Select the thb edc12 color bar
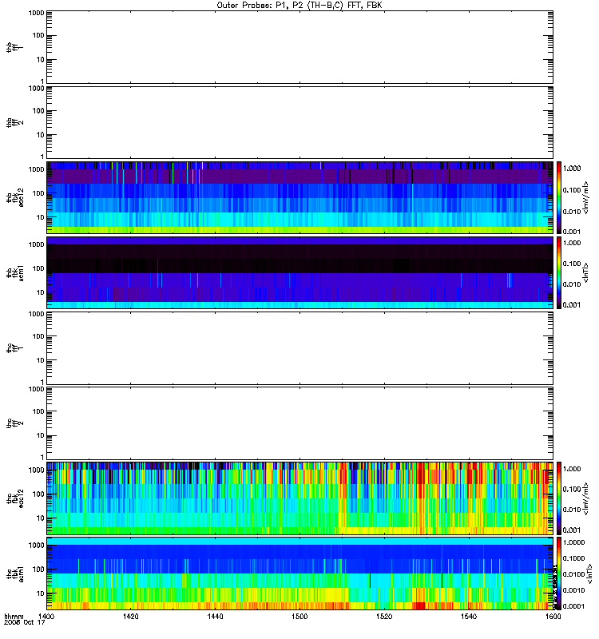599x639 pixels. click(x=559, y=197)
